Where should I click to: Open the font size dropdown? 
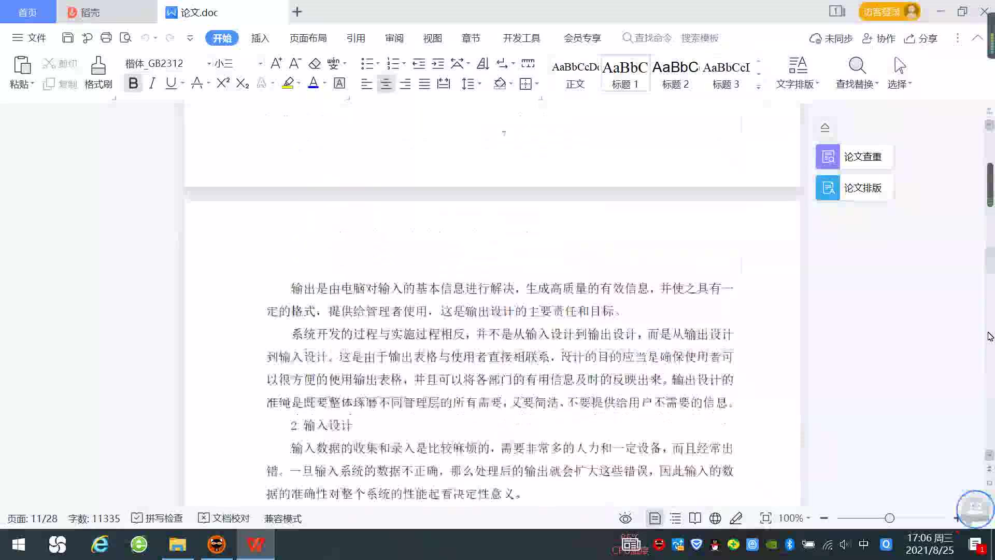260,63
